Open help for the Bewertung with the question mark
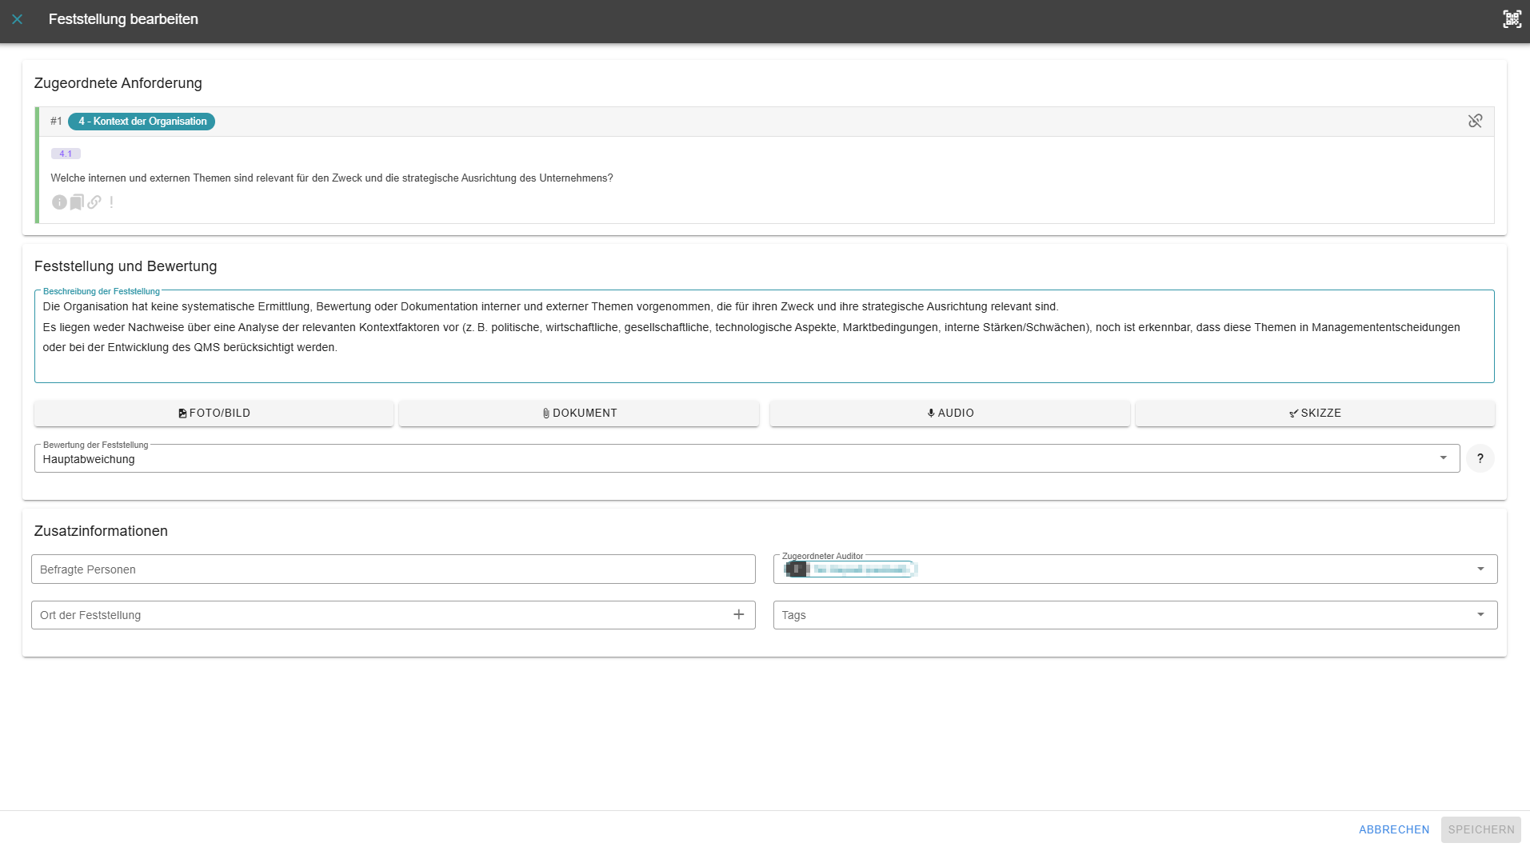 [1480, 458]
